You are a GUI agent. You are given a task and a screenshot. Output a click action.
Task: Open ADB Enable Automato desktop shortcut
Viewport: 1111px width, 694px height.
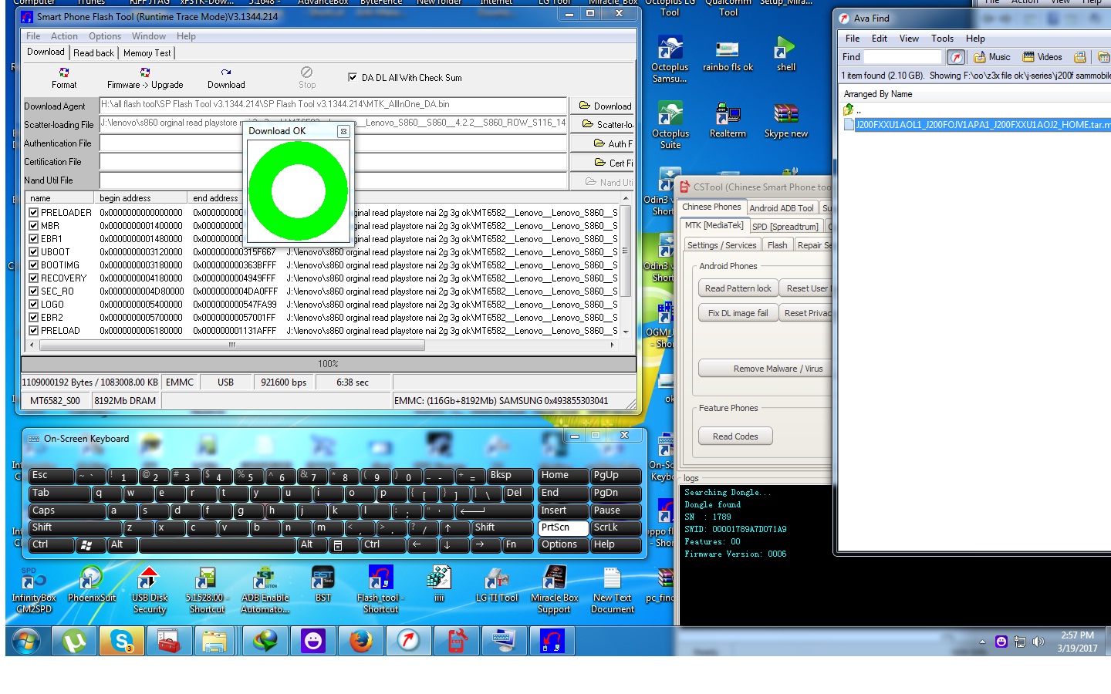point(265,591)
